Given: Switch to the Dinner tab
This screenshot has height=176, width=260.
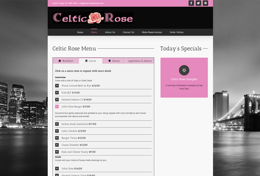Looking at the screenshot, I should click(x=114, y=61).
